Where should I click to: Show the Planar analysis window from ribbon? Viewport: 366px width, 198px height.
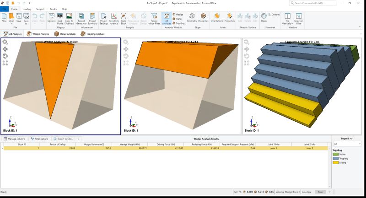[x=178, y=19]
